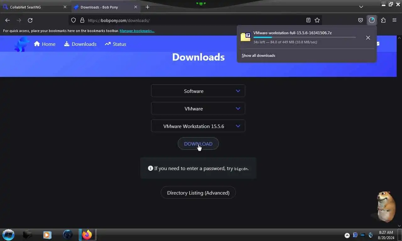View site security via the padlock icon
Image resolution: width=402 pixels, height=241 pixels.
[82, 20]
